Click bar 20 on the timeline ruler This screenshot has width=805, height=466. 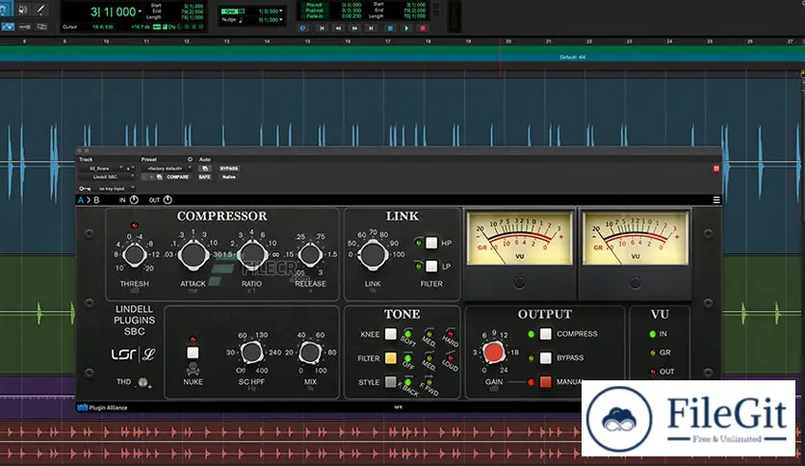(508, 41)
